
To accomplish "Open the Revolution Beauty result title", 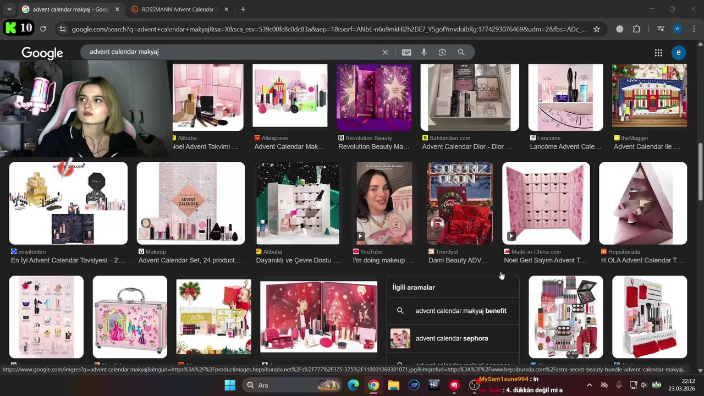I will tap(374, 147).
